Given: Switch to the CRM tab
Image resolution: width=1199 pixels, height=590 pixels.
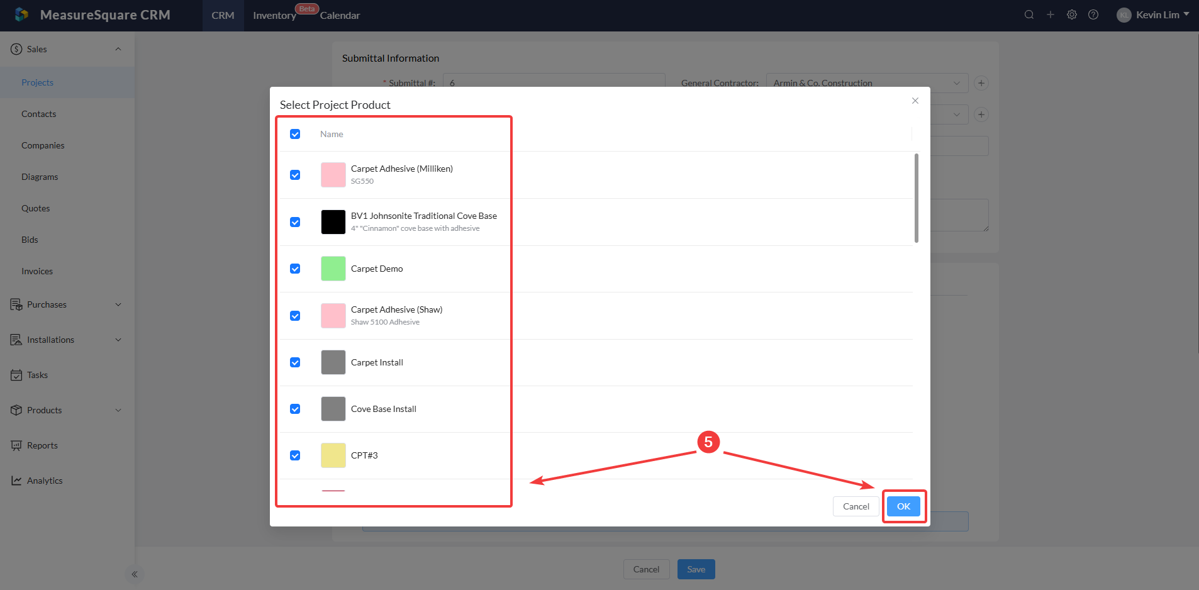Looking at the screenshot, I should pyautogui.click(x=223, y=15).
